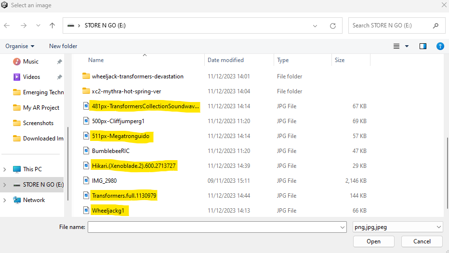Click the Back navigation arrow
The width and height of the screenshot is (449, 253).
point(8,25)
